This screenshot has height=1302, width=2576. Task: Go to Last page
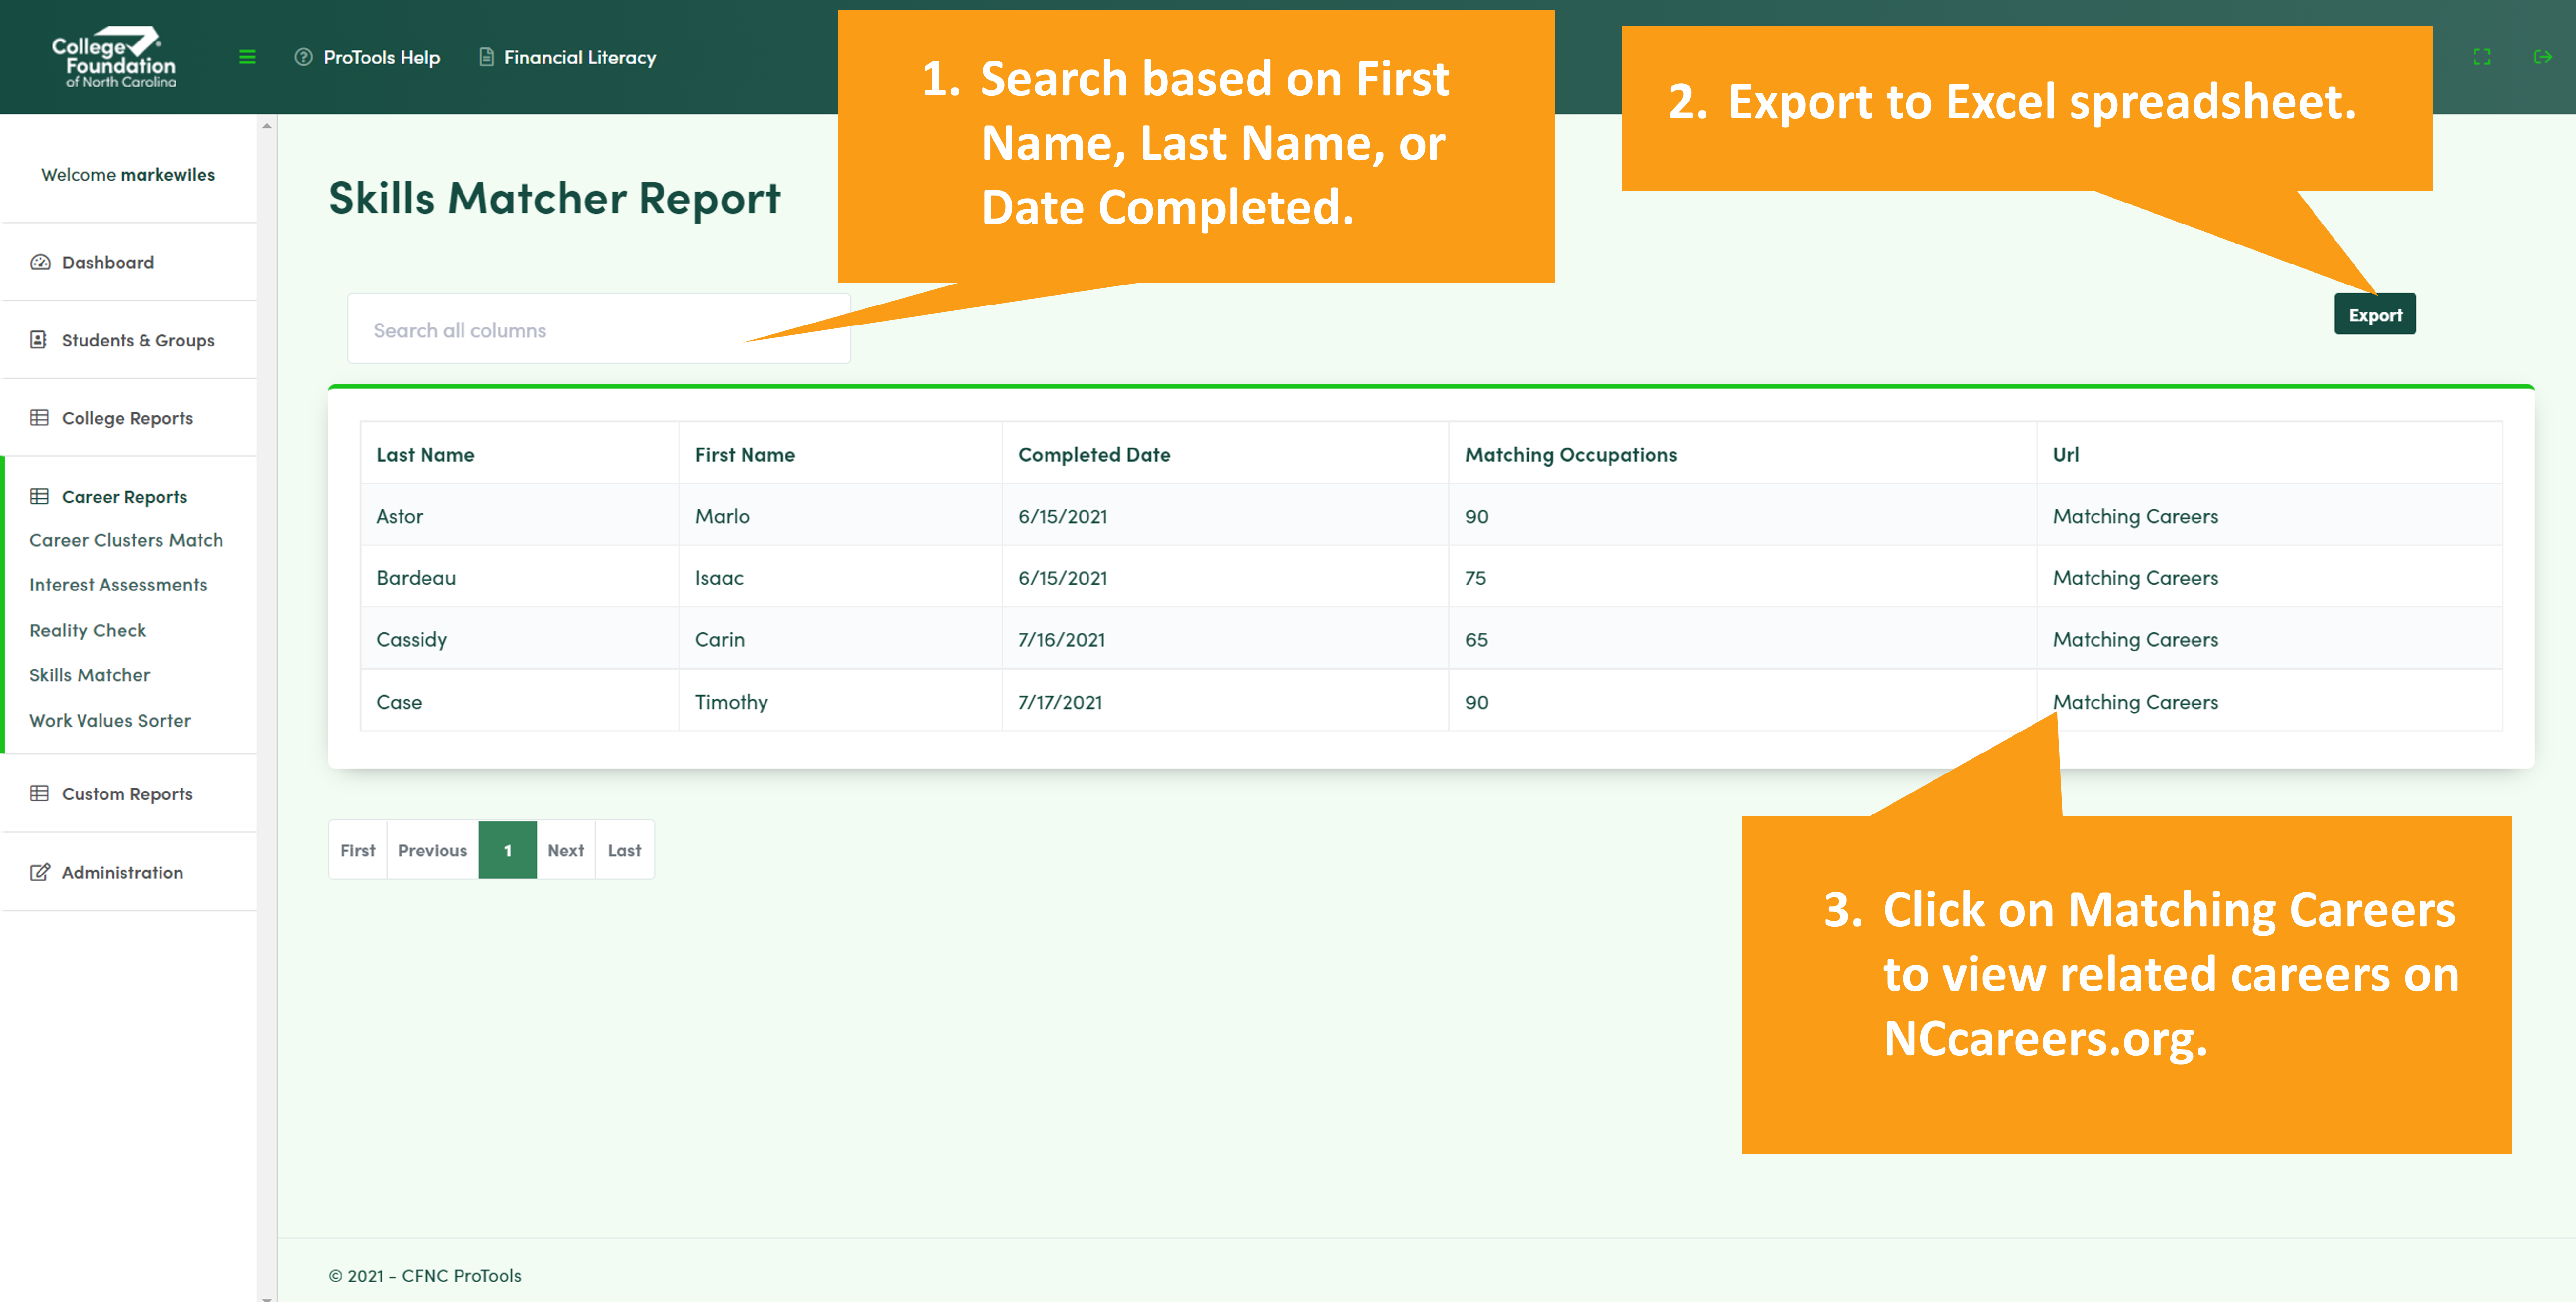[x=624, y=850]
